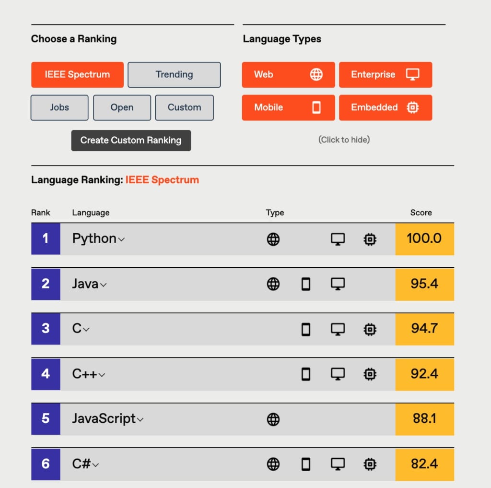Click the 95.4 score cell
The height and width of the screenshot is (488, 491).
coord(425,284)
